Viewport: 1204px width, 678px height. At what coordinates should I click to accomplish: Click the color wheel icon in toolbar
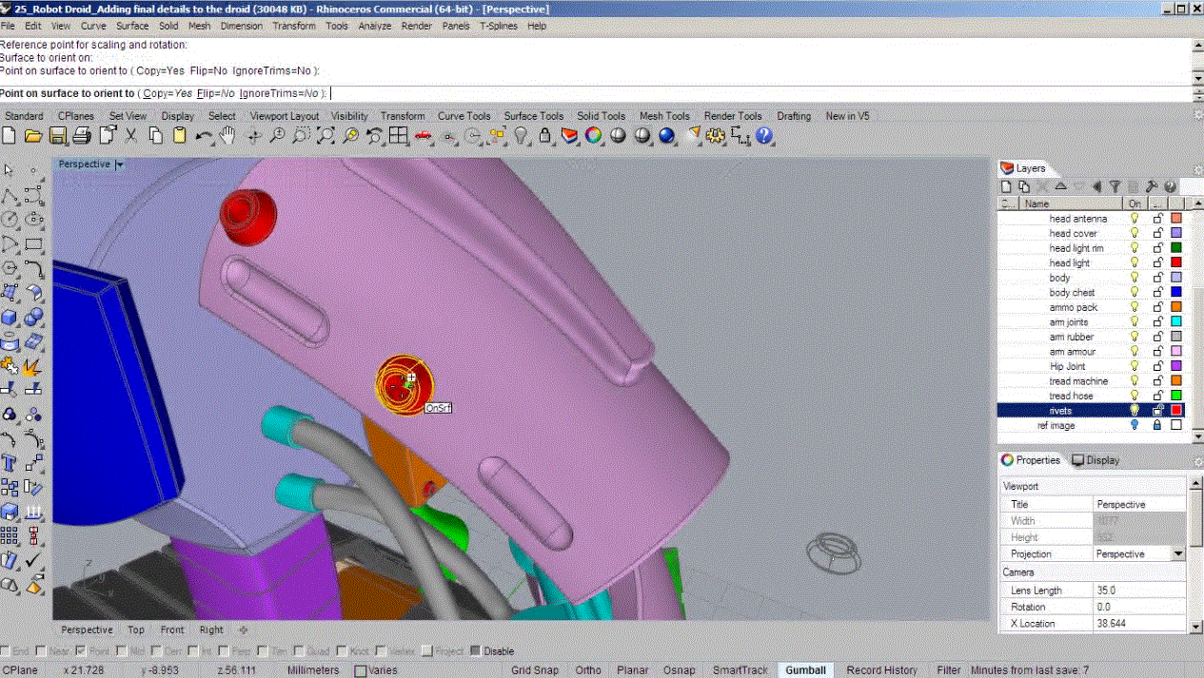tap(594, 136)
